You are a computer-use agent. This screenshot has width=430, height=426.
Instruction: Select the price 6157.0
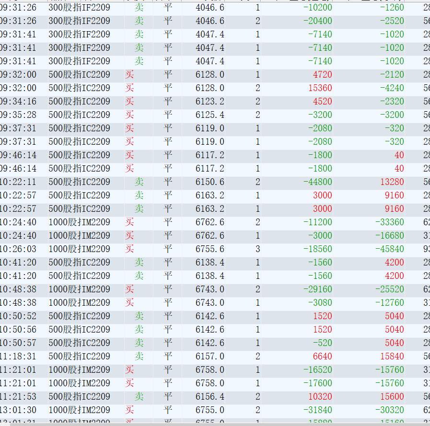click(210, 357)
